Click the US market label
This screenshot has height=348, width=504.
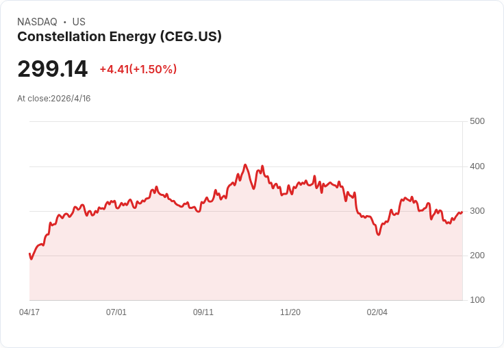tap(79, 22)
